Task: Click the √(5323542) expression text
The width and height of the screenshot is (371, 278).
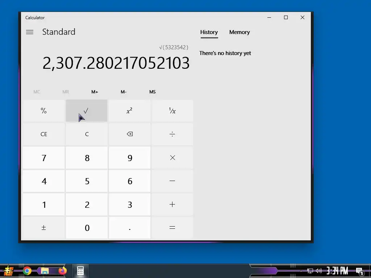Action: pyautogui.click(x=174, y=47)
